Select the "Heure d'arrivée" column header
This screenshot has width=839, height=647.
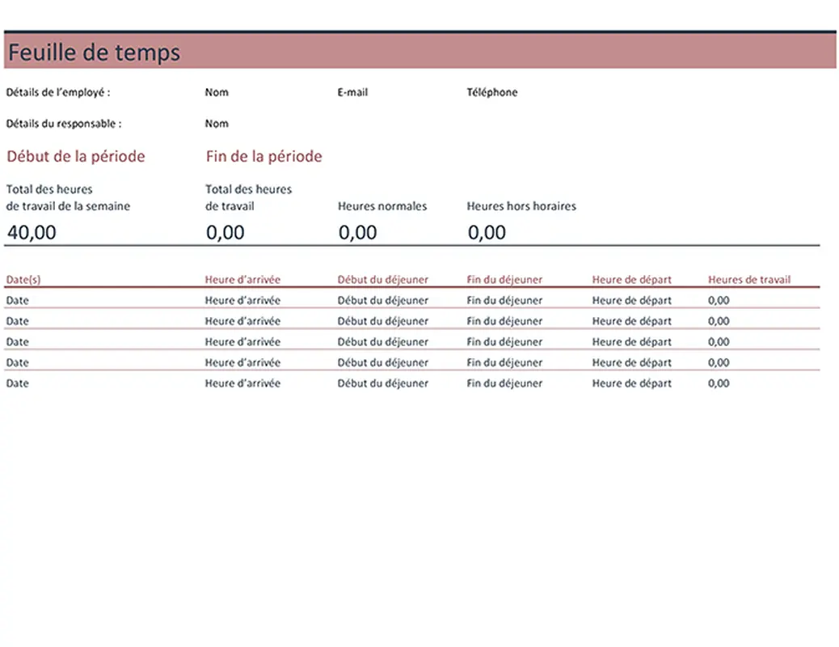242,280
